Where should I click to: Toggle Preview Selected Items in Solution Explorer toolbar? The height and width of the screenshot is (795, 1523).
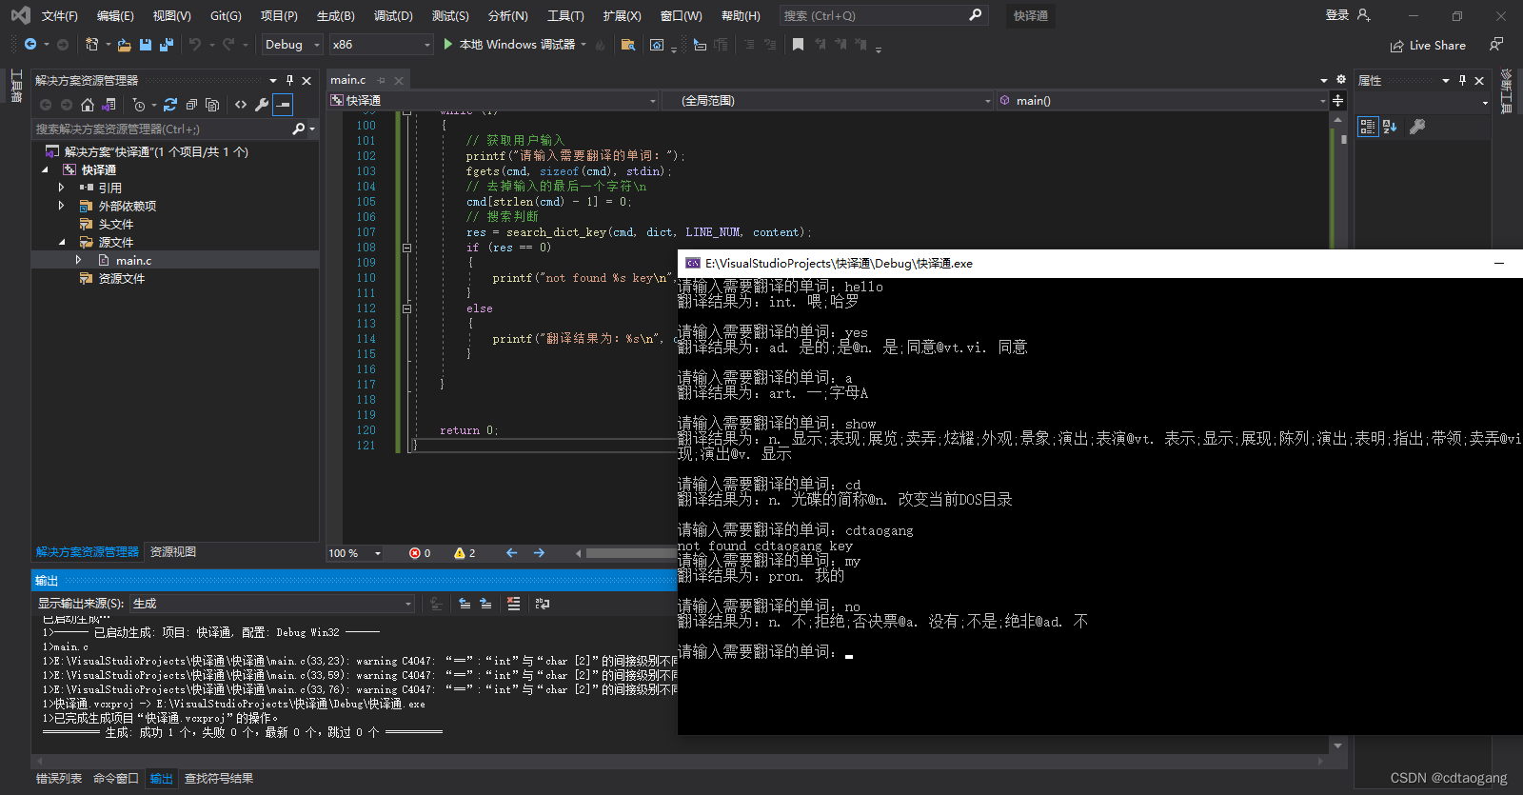coord(283,105)
